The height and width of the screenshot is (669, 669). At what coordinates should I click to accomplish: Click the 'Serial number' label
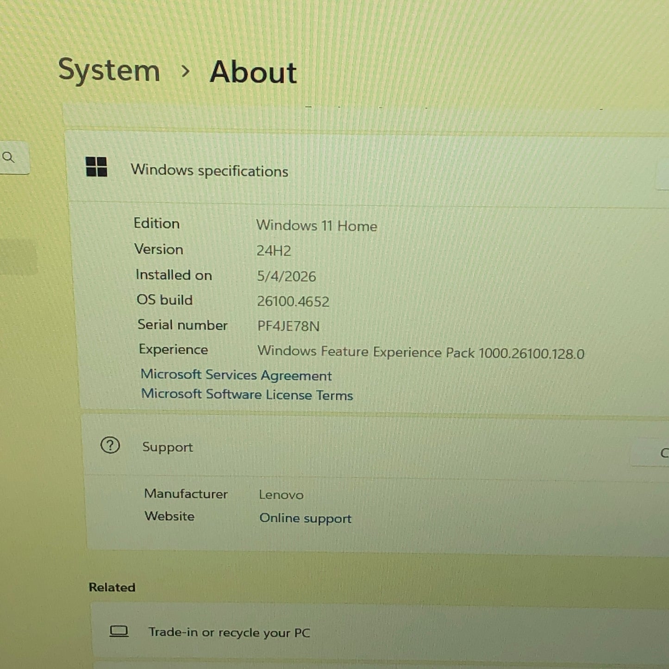coord(182,325)
